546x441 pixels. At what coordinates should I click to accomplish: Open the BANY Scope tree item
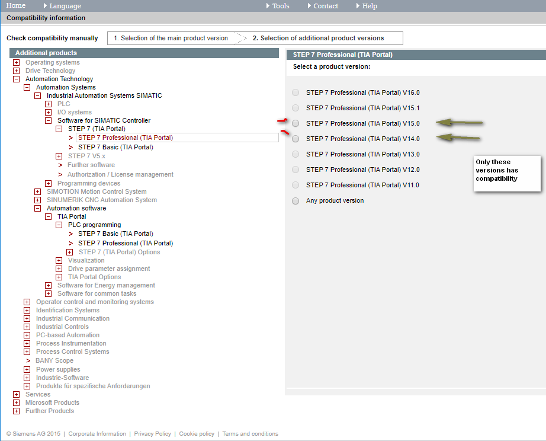click(54, 360)
